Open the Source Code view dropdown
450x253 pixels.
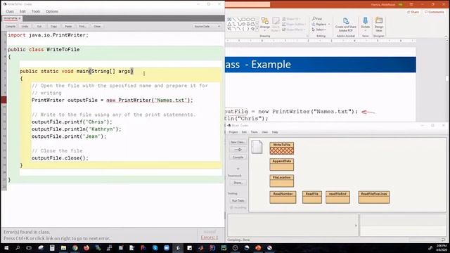click(207, 27)
